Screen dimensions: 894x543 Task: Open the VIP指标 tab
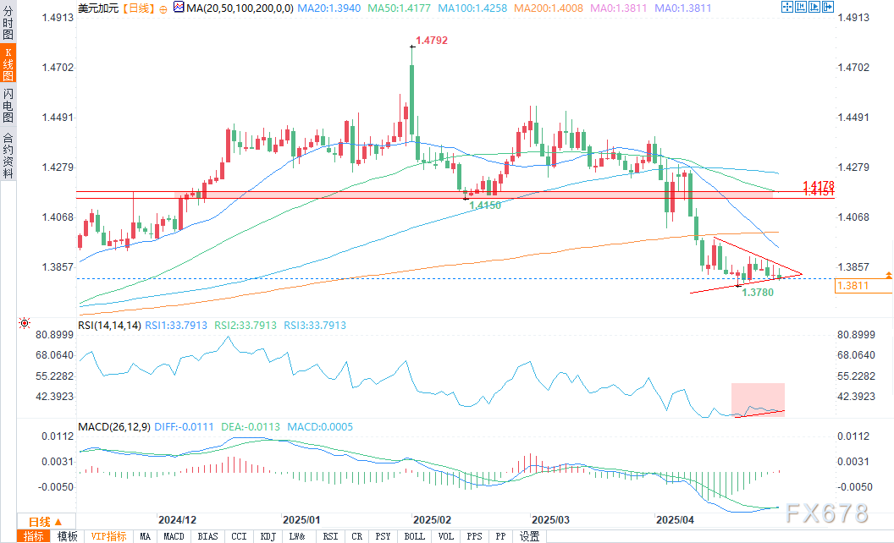(108, 536)
